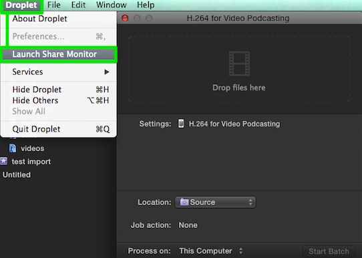
Task: Open the Services submenu arrow
Action: pos(106,72)
